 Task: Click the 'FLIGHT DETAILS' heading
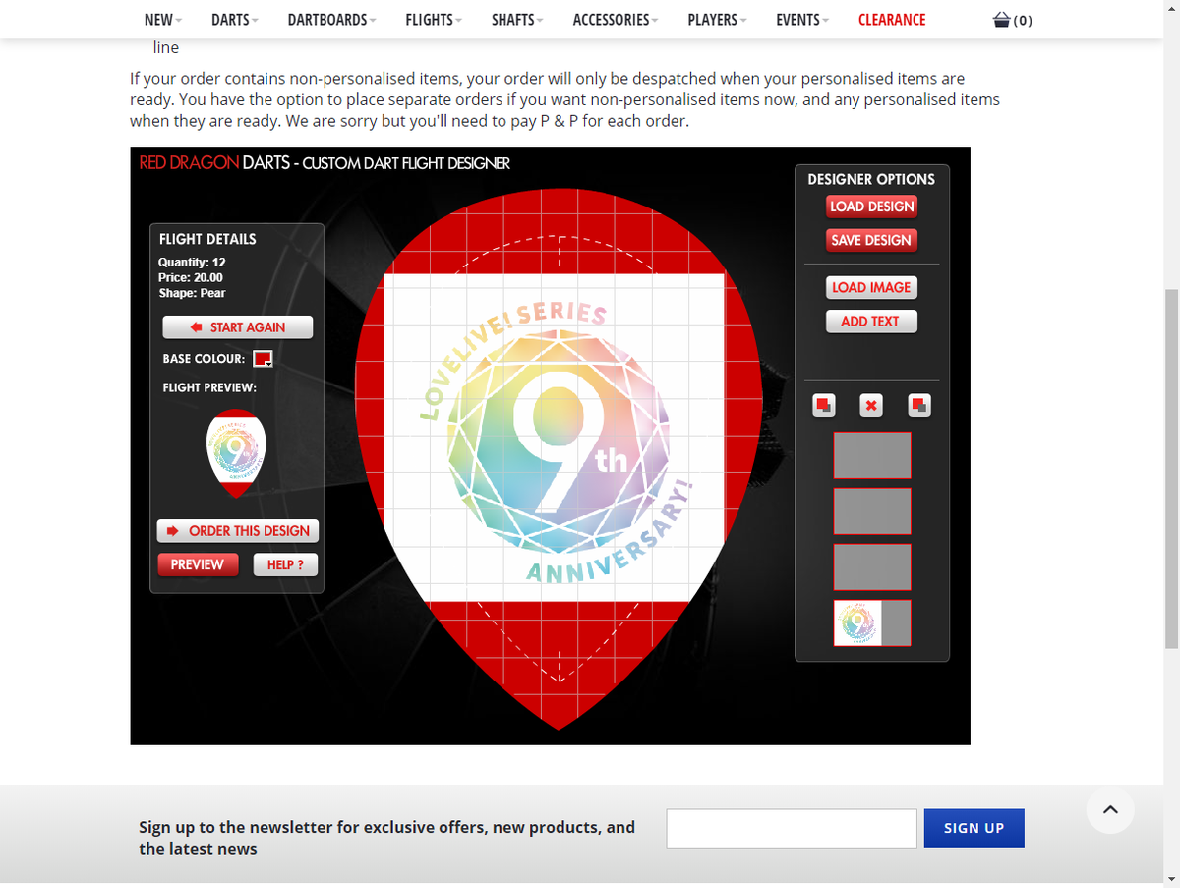click(x=207, y=239)
